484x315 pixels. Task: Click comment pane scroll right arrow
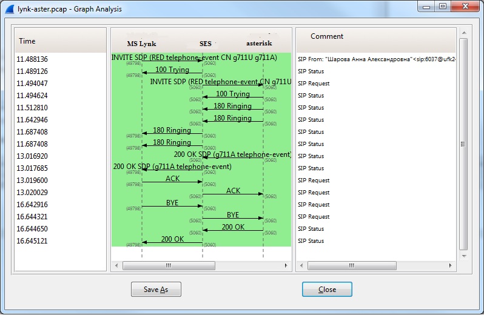tap(451, 265)
